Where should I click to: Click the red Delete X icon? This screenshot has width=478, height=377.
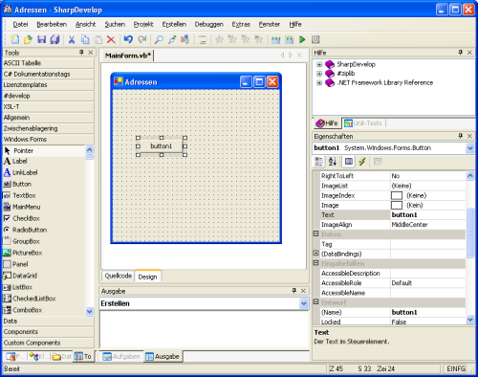pos(111,39)
